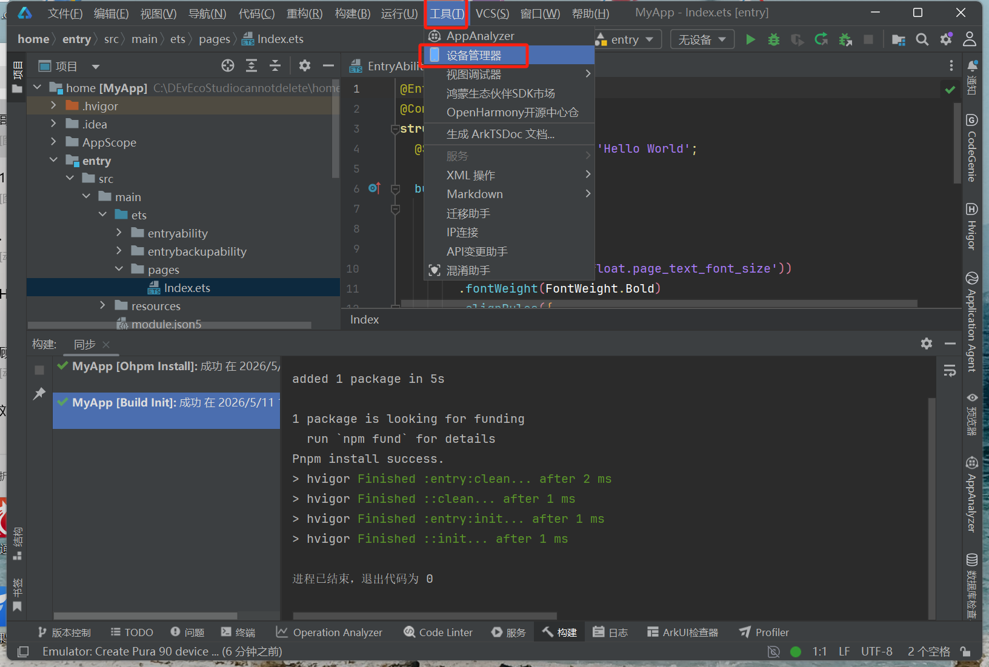Open Markdown submenu
The image size is (989, 667).
coord(509,194)
